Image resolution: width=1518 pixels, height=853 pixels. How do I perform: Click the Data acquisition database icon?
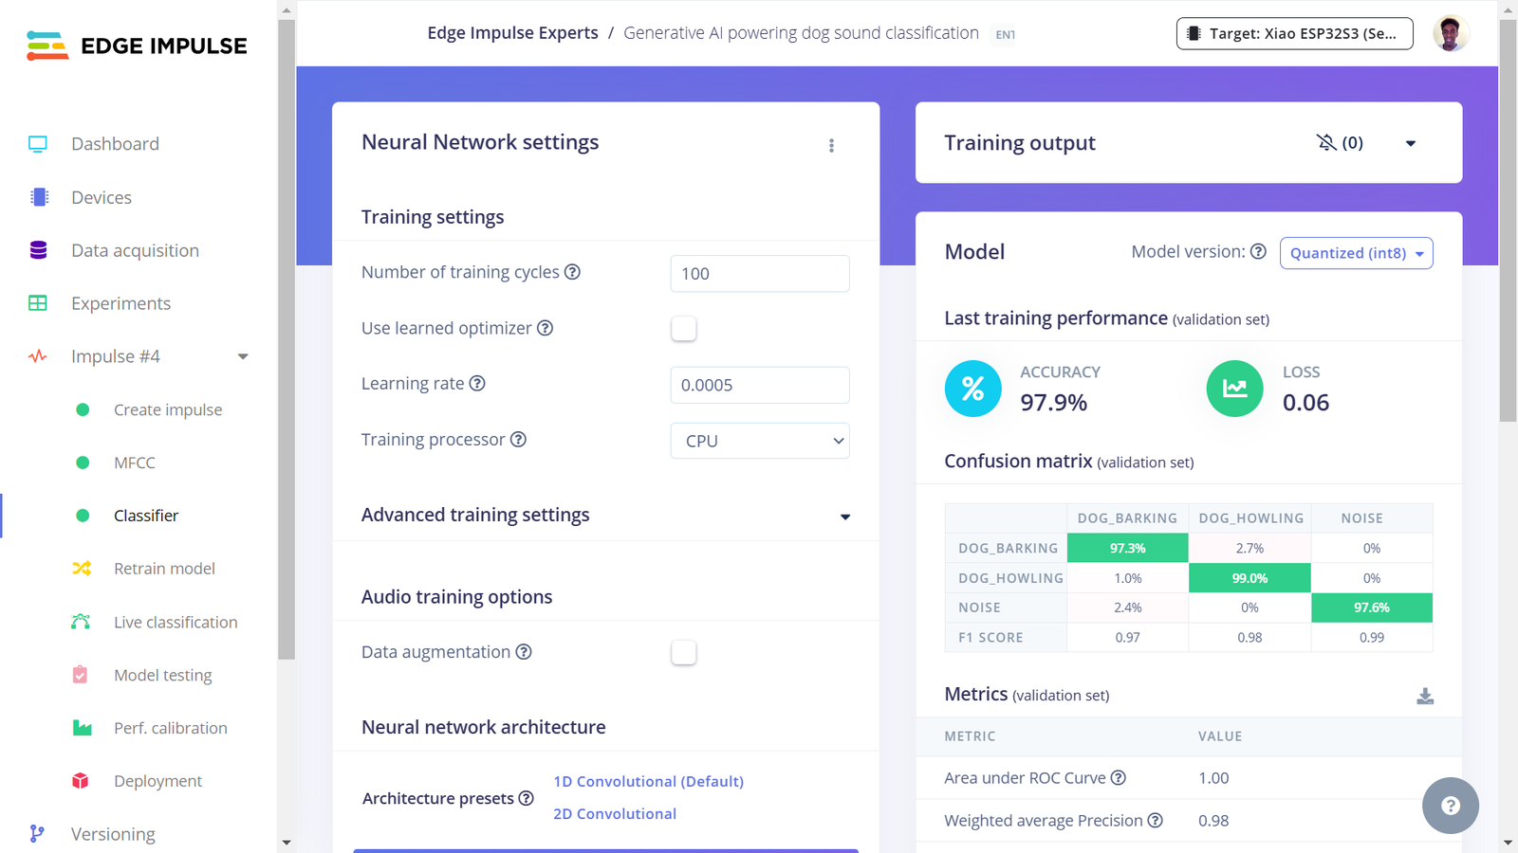click(x=38, y=250)
